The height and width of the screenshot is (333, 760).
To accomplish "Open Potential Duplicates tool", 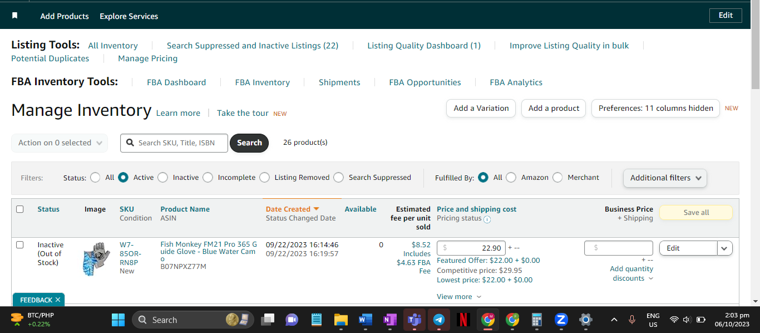I will [50, 58].
